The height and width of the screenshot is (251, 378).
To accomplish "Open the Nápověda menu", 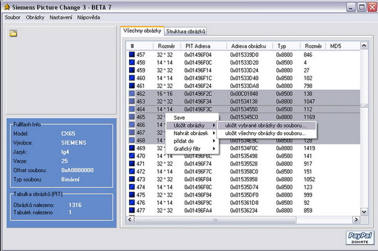I will tap(88, 17).
